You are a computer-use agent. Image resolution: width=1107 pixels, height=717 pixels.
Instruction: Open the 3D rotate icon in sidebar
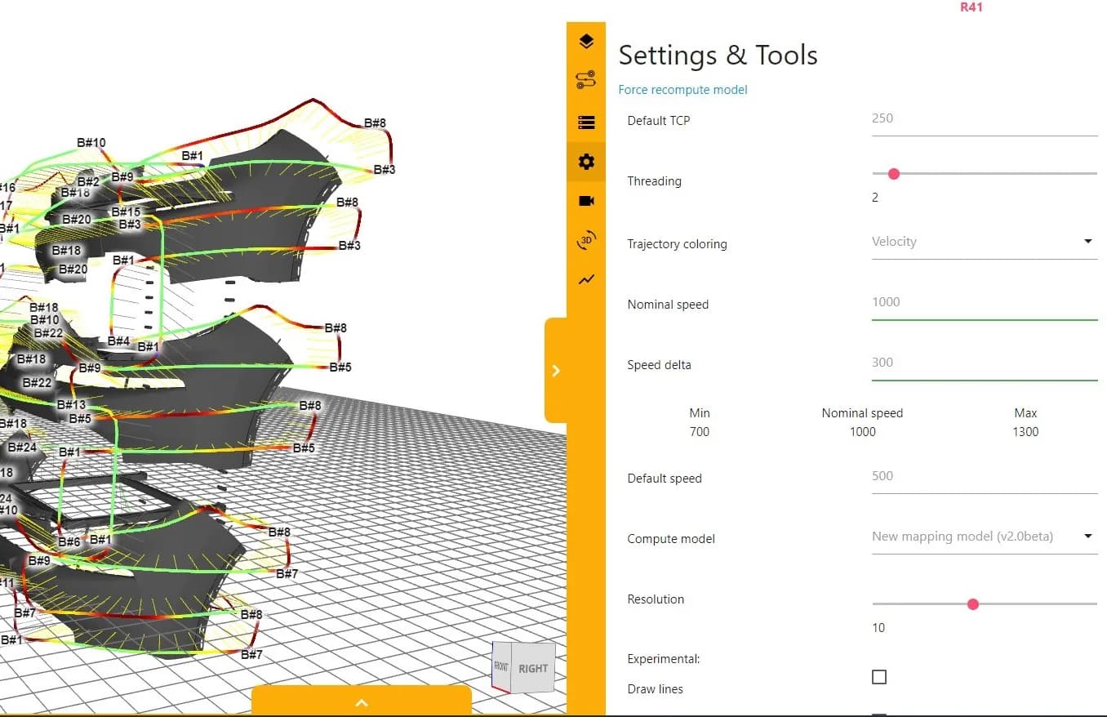tap(586, 240)
